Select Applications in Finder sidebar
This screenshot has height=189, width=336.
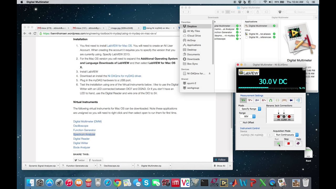coord(194,45)
